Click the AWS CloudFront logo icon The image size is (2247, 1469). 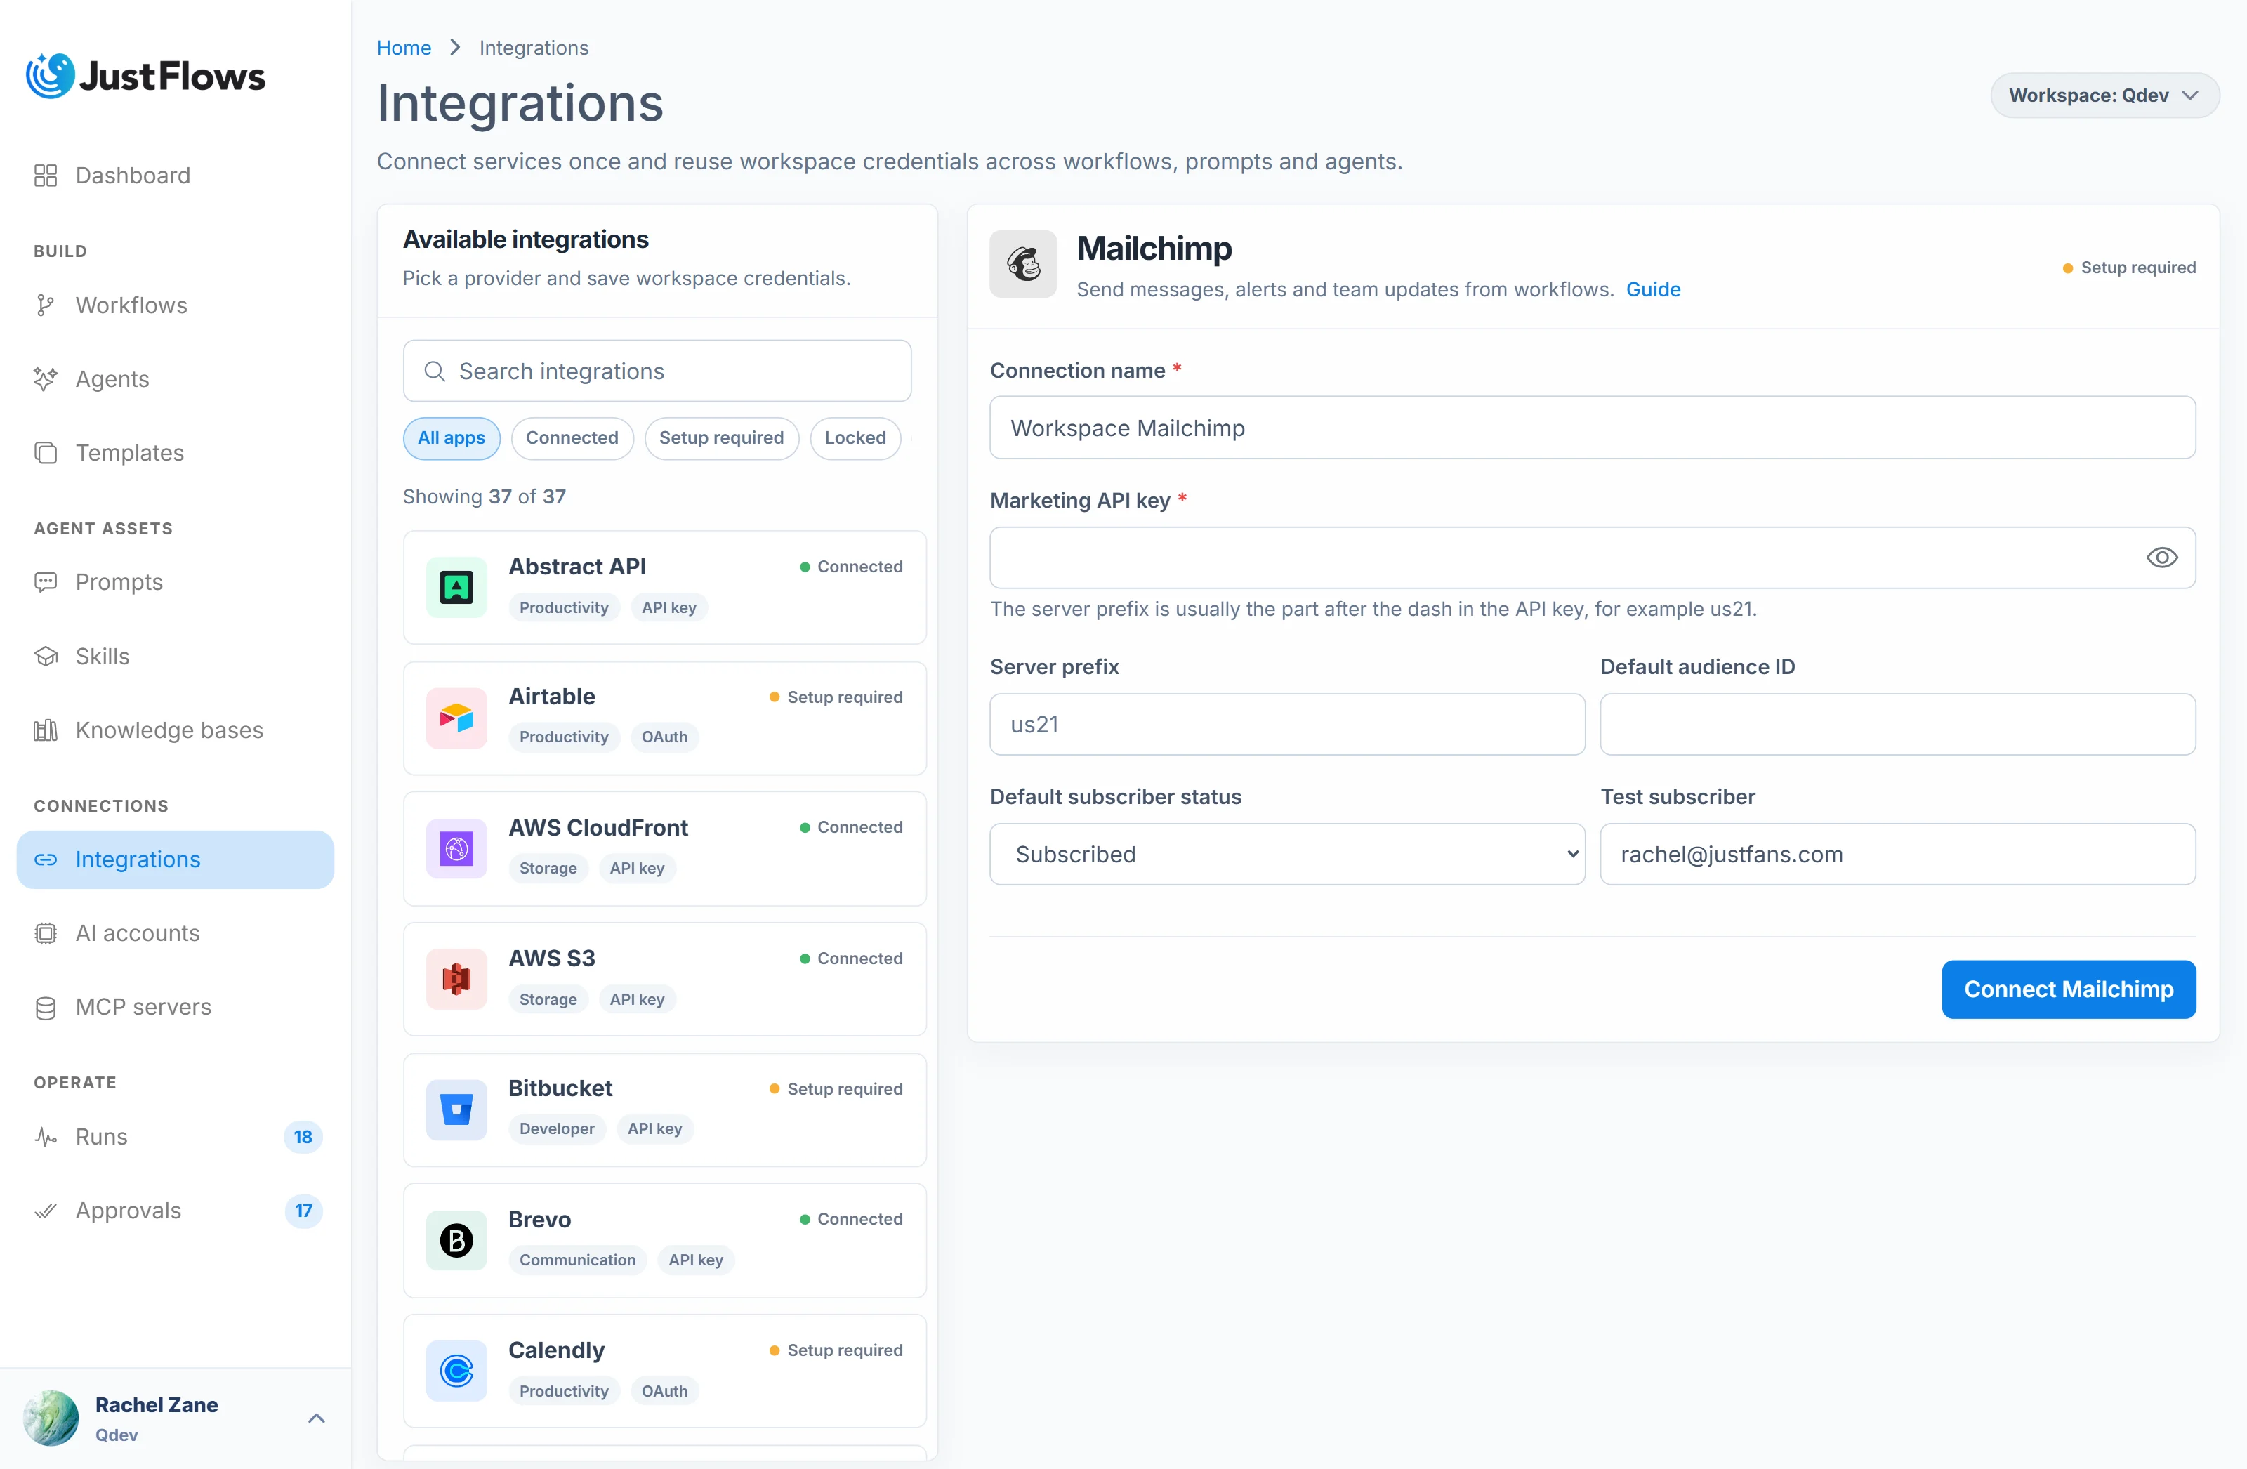click(x=456, y=849)
